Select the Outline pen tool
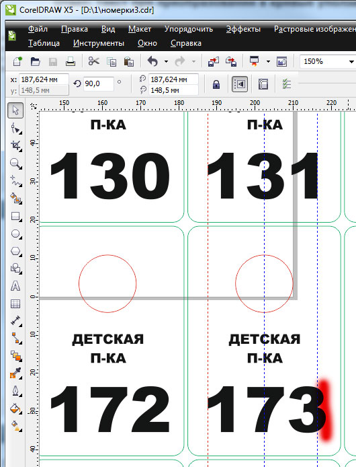This screenshot has width=356, height=467. 15,391
